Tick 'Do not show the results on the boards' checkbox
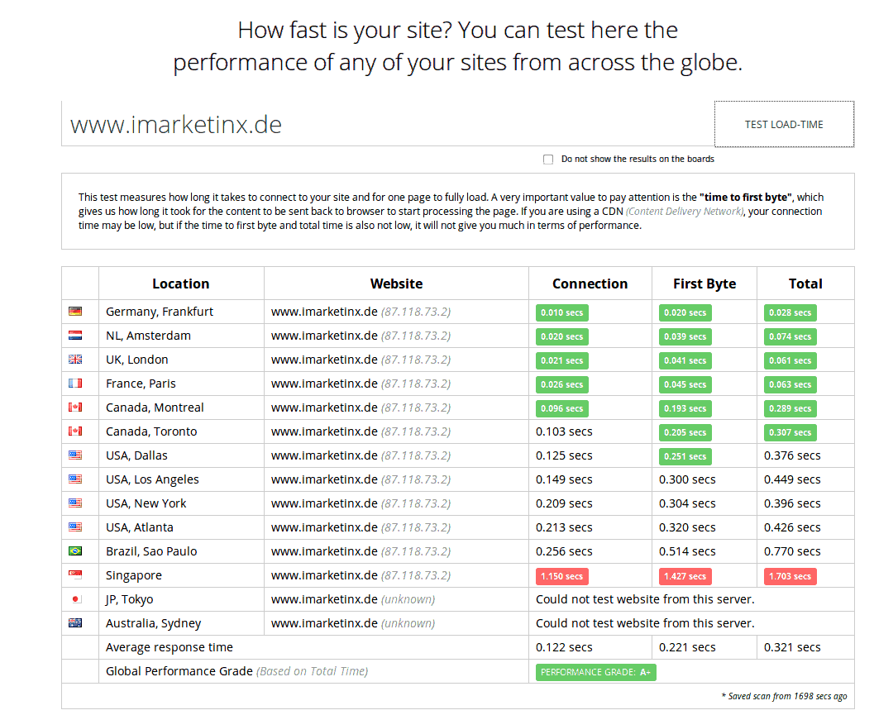The width and height of the screenshot is (874, 715). pyautogui.click(x=548, y=160)
